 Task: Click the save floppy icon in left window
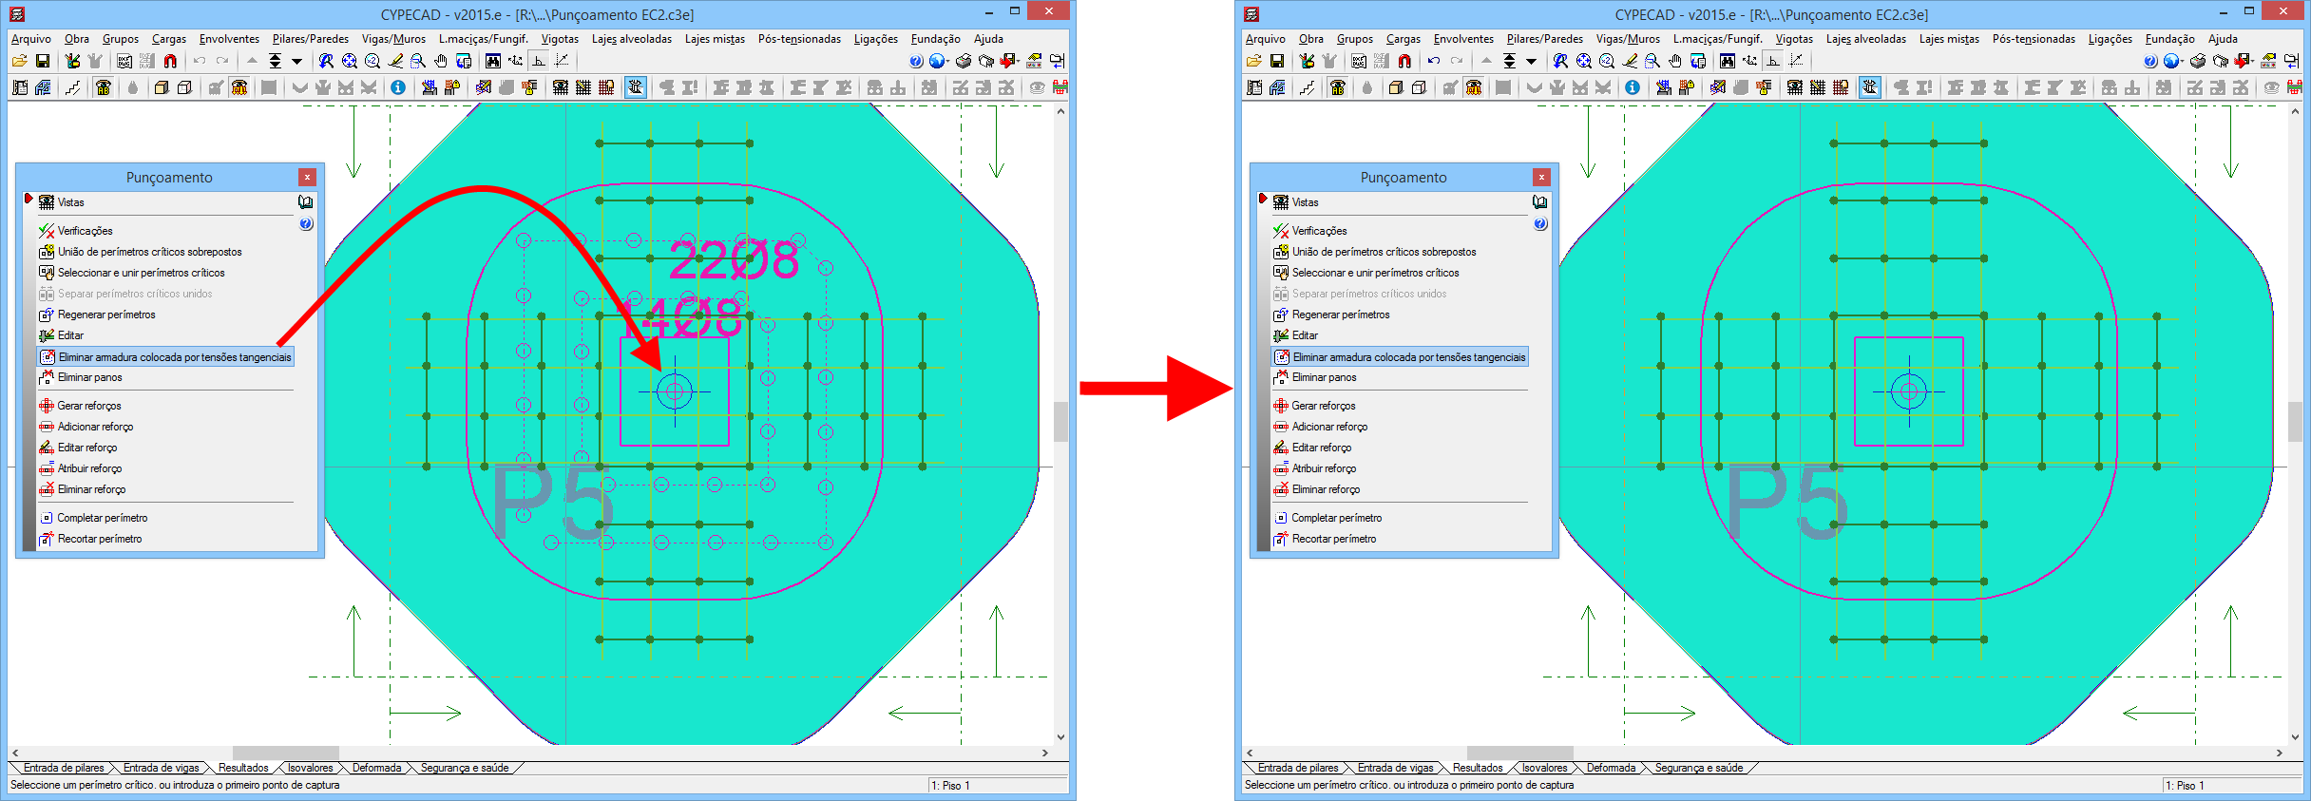[x=43, y=61]
